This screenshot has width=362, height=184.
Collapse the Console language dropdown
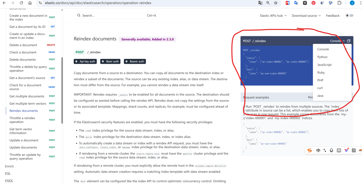tap(338, 41)
